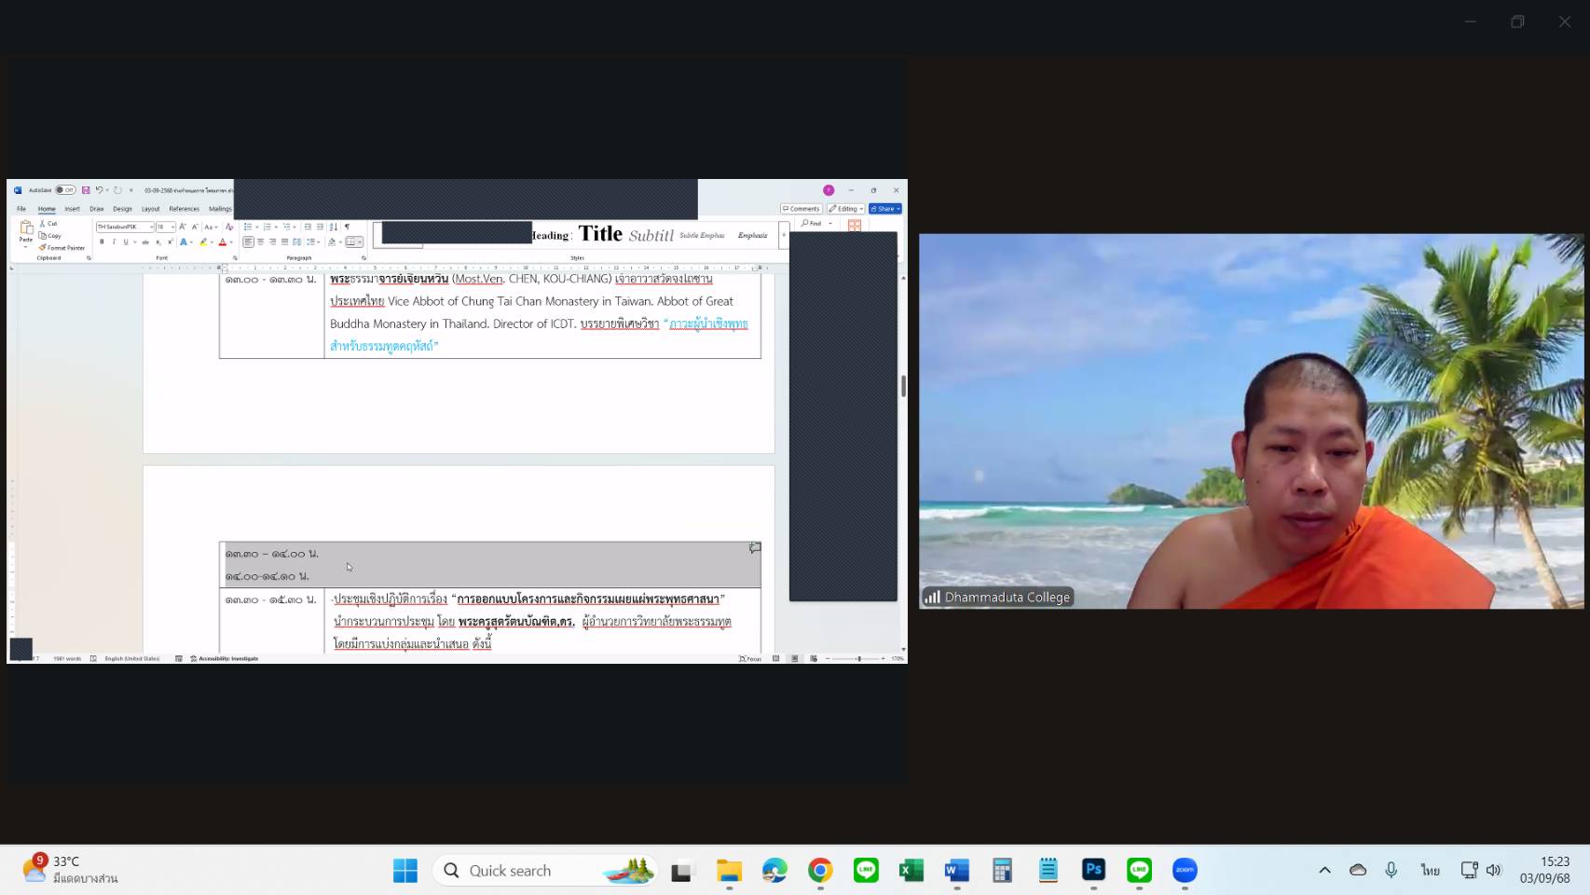Toggle Subscript formatting
The image size is (1590, 895).
158,242
